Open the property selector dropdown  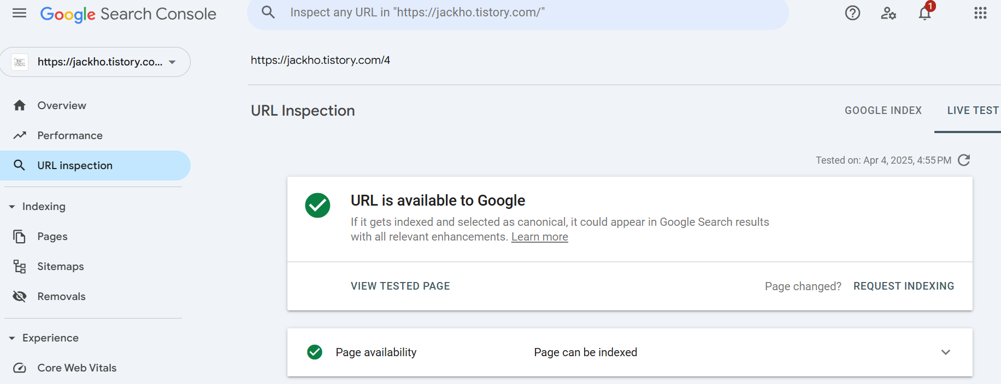(95, 62)
